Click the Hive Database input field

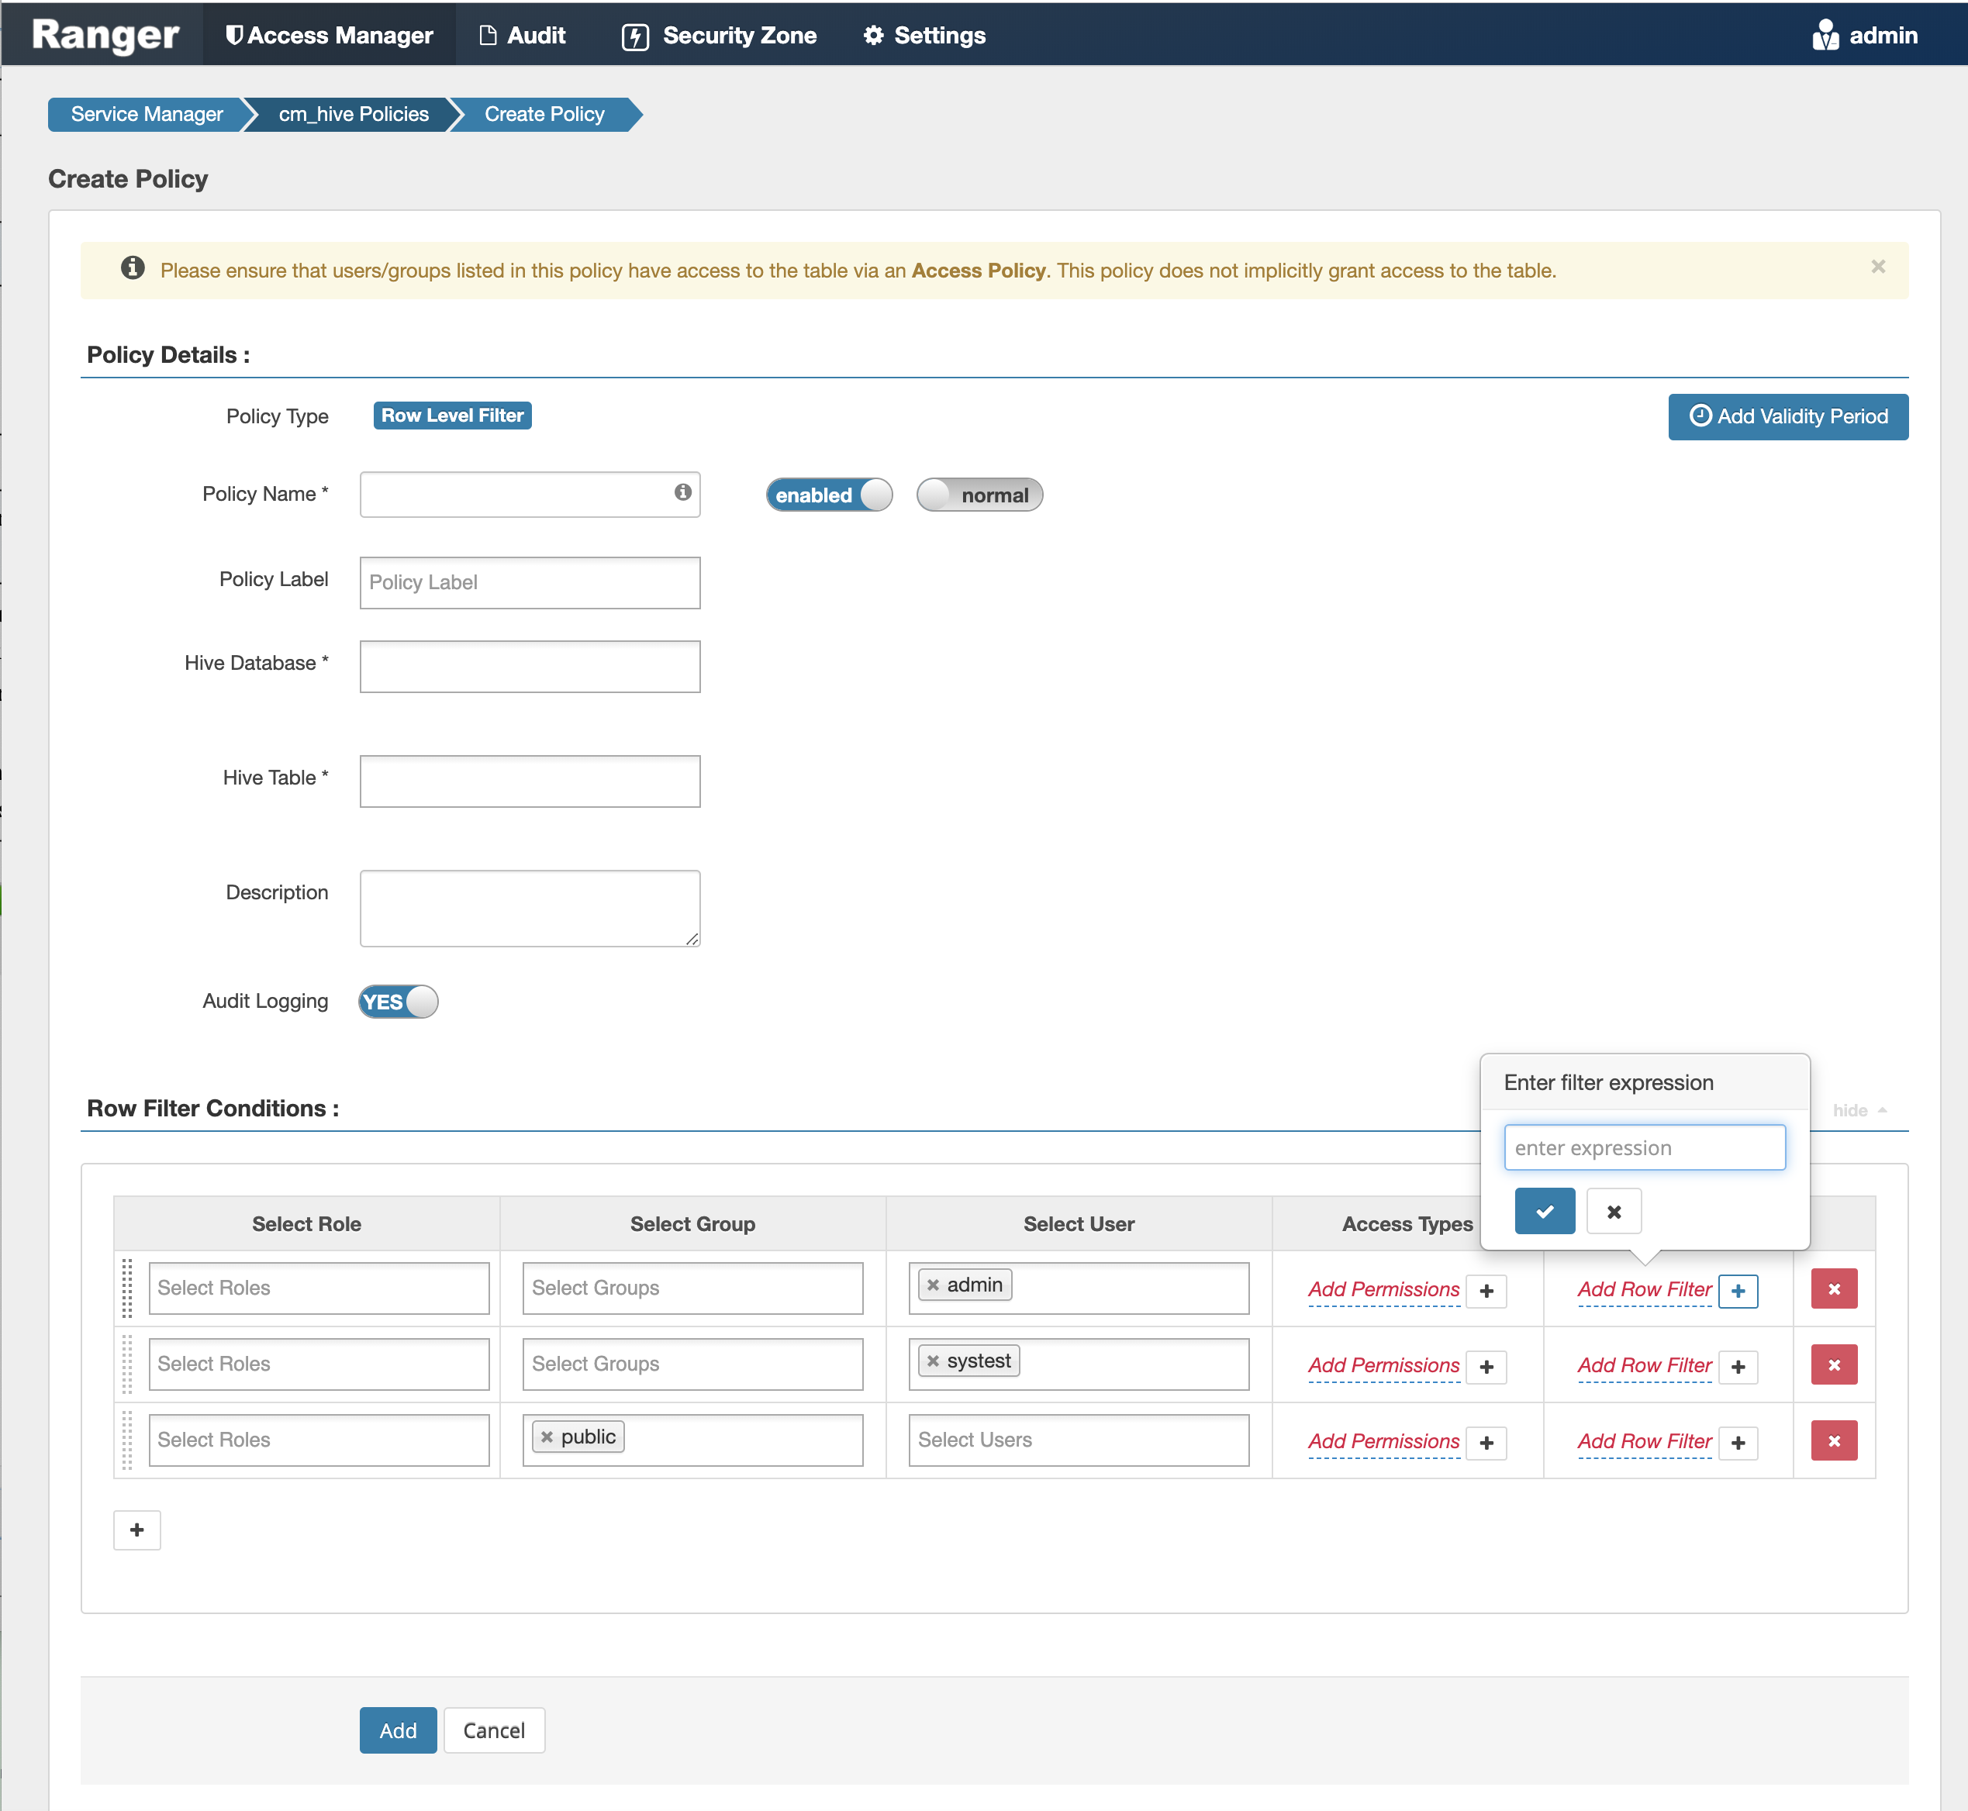[530, 667]
